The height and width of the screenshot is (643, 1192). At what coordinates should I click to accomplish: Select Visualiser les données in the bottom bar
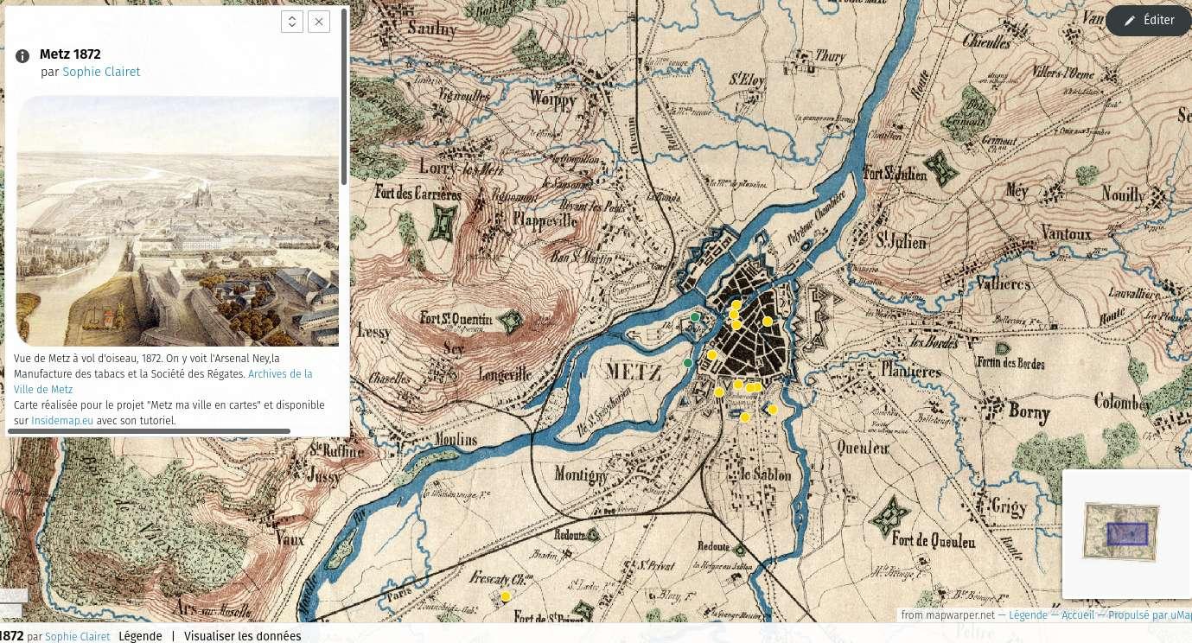(242, 636)
